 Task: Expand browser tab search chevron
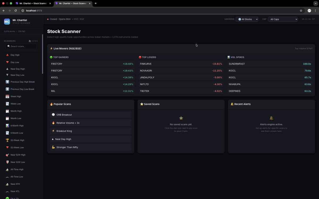point(316,3)
